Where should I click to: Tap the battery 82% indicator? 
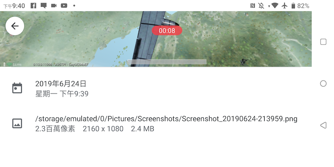click(x=300, y=6)
